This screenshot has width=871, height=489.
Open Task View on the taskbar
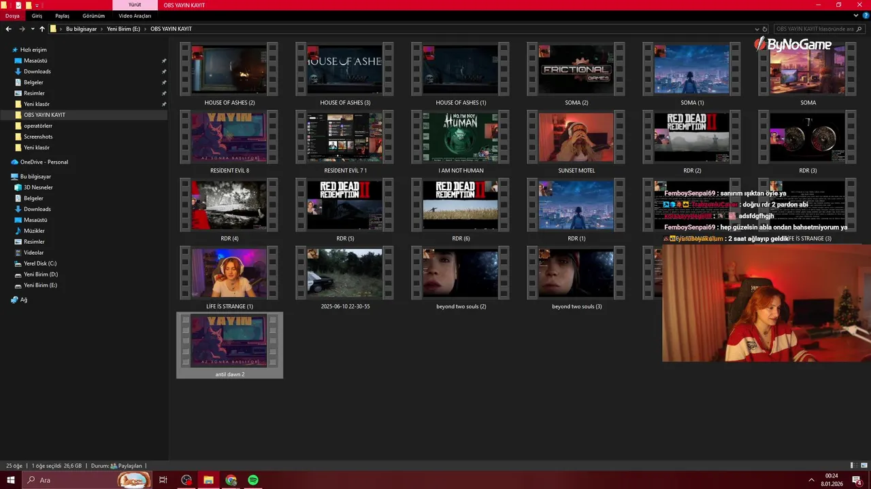pyautogui.click(x=163, y=480)
